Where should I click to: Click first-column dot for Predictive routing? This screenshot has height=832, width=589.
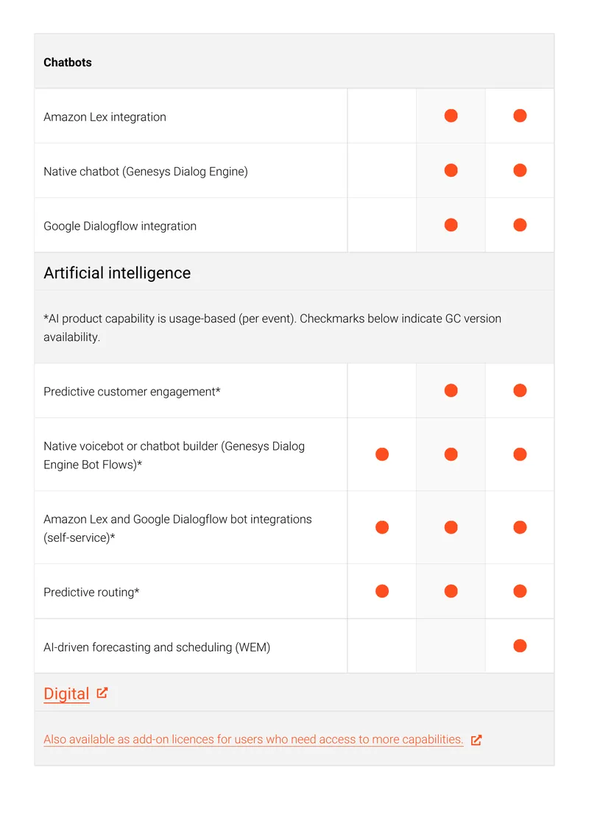tap(382, 591)
